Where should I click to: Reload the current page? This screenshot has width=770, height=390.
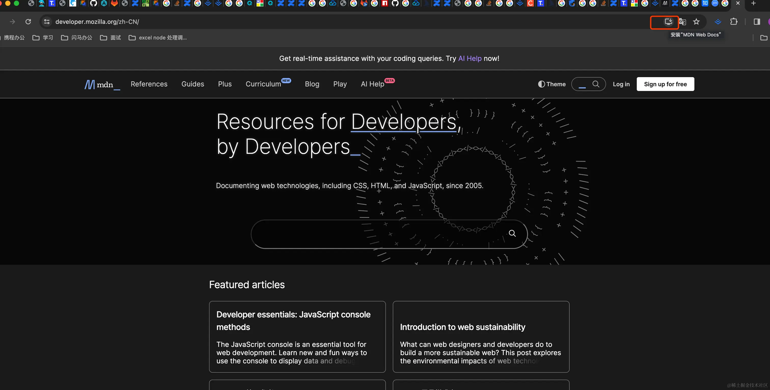(x=28, y=22)
